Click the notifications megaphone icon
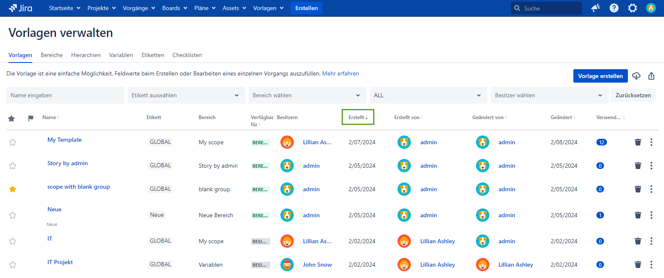This screenshot has width=664, height=278. [x=595, y=8]
